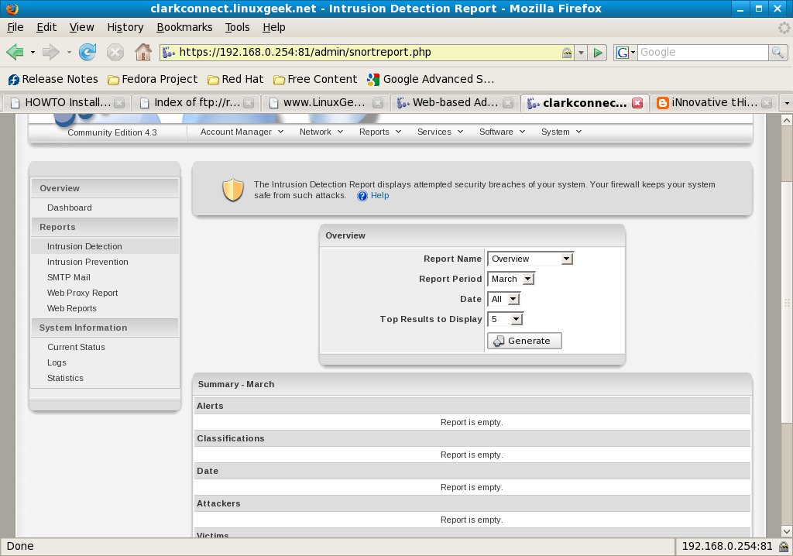
Task: Click the Forward arrow navigation button
Action: [50, 52]
